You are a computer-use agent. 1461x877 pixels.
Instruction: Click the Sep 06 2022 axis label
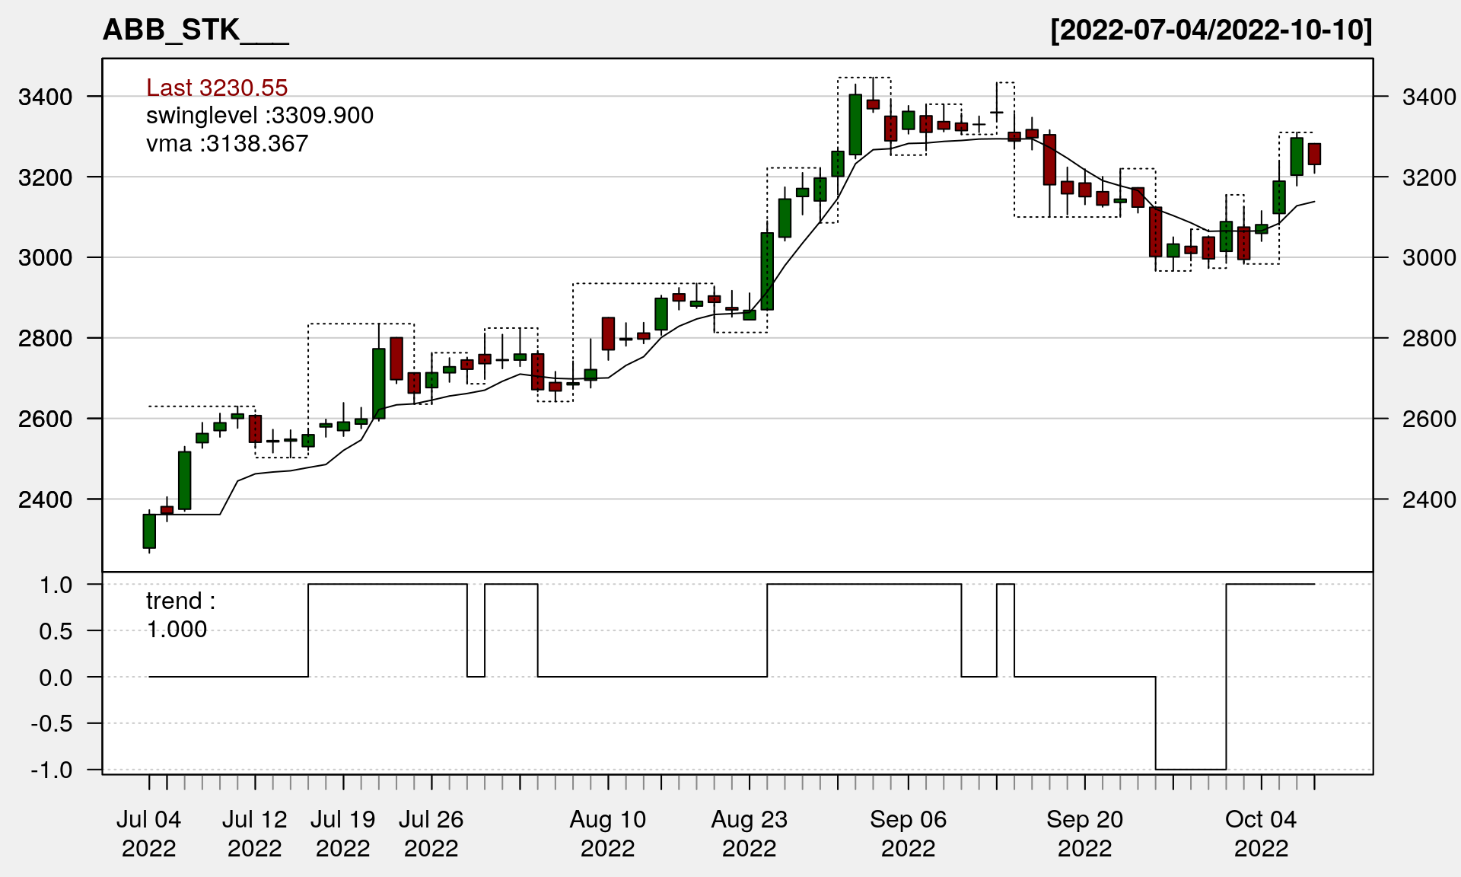pos(908,834)
